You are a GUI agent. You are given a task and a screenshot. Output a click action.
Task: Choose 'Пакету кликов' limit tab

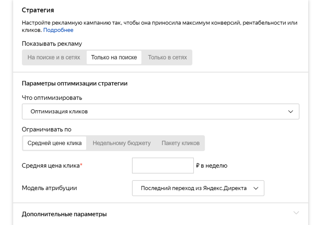coord(180,143)
